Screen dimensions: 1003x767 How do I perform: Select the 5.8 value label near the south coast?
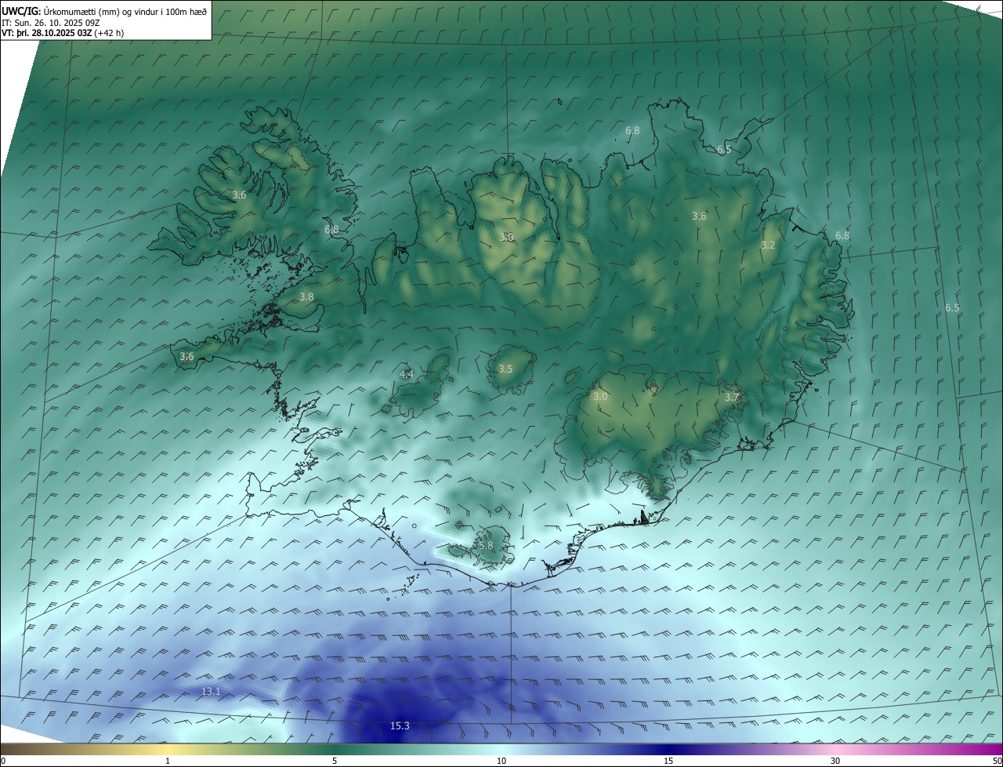click(x=484, y=546)
